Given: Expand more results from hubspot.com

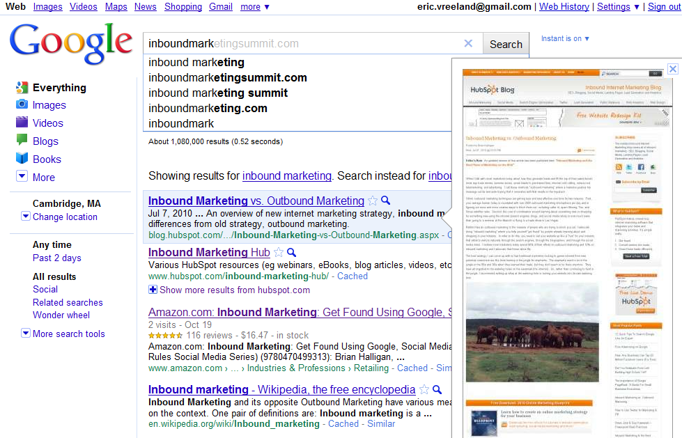Looking at the screenshot, I should tap(153, 290).
